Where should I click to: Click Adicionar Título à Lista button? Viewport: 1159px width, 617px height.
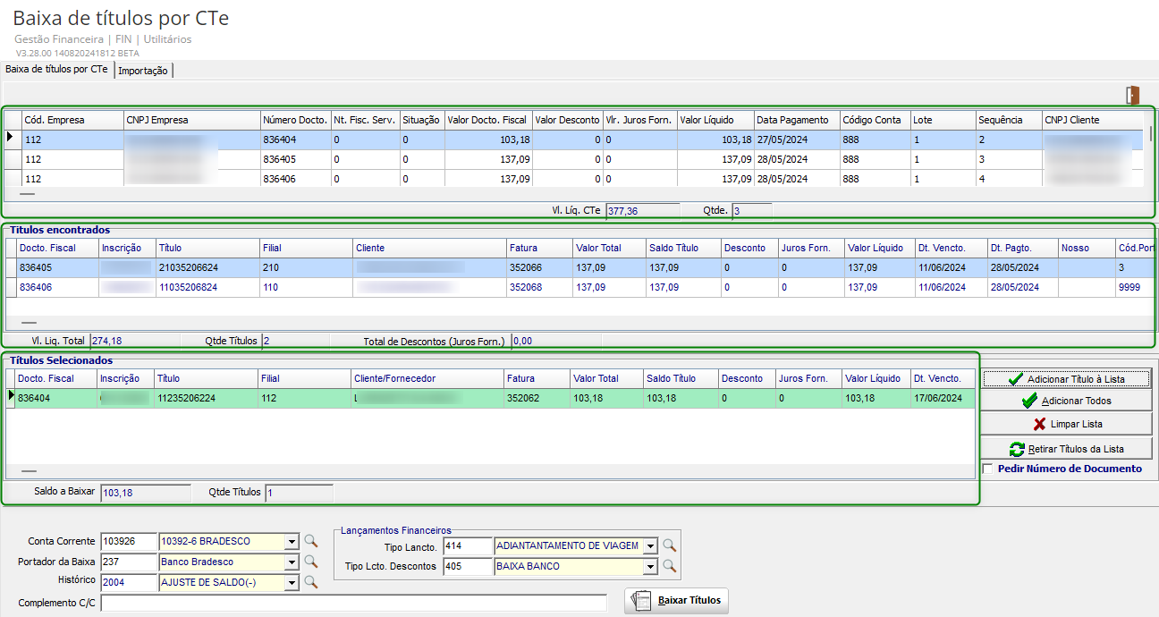1066,379
